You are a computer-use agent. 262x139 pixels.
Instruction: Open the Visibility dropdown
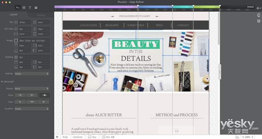pos(32,73)
